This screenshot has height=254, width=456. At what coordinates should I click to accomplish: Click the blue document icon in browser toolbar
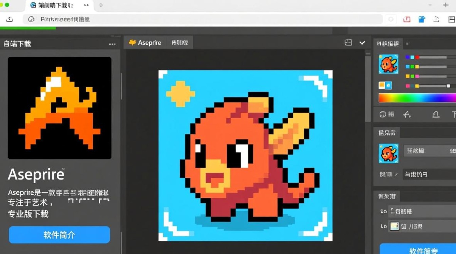coord(422,19)
